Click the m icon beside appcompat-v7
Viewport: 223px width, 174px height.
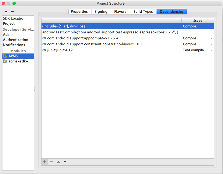(x=44, y=38)
